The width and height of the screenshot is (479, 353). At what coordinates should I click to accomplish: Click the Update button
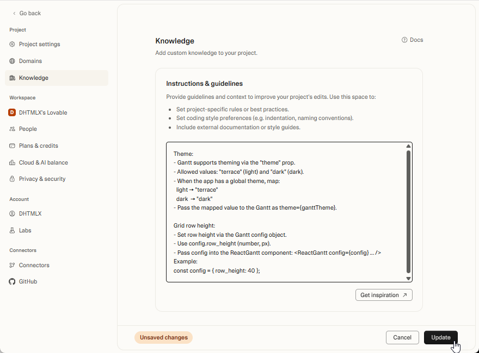pos(441,337)
